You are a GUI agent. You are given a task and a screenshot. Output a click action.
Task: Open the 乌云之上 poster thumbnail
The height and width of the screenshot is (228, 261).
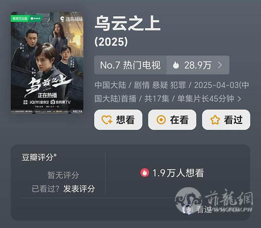tap(47, 63)
